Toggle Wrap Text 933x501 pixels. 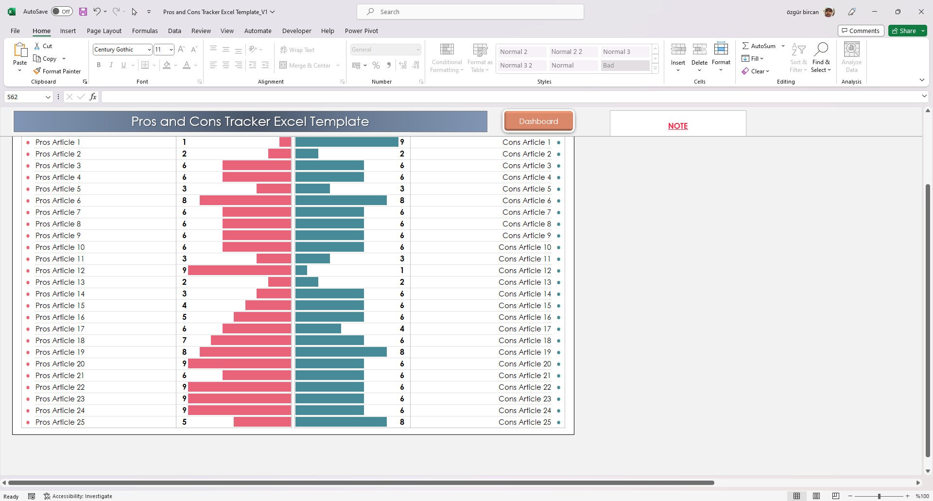297,50
